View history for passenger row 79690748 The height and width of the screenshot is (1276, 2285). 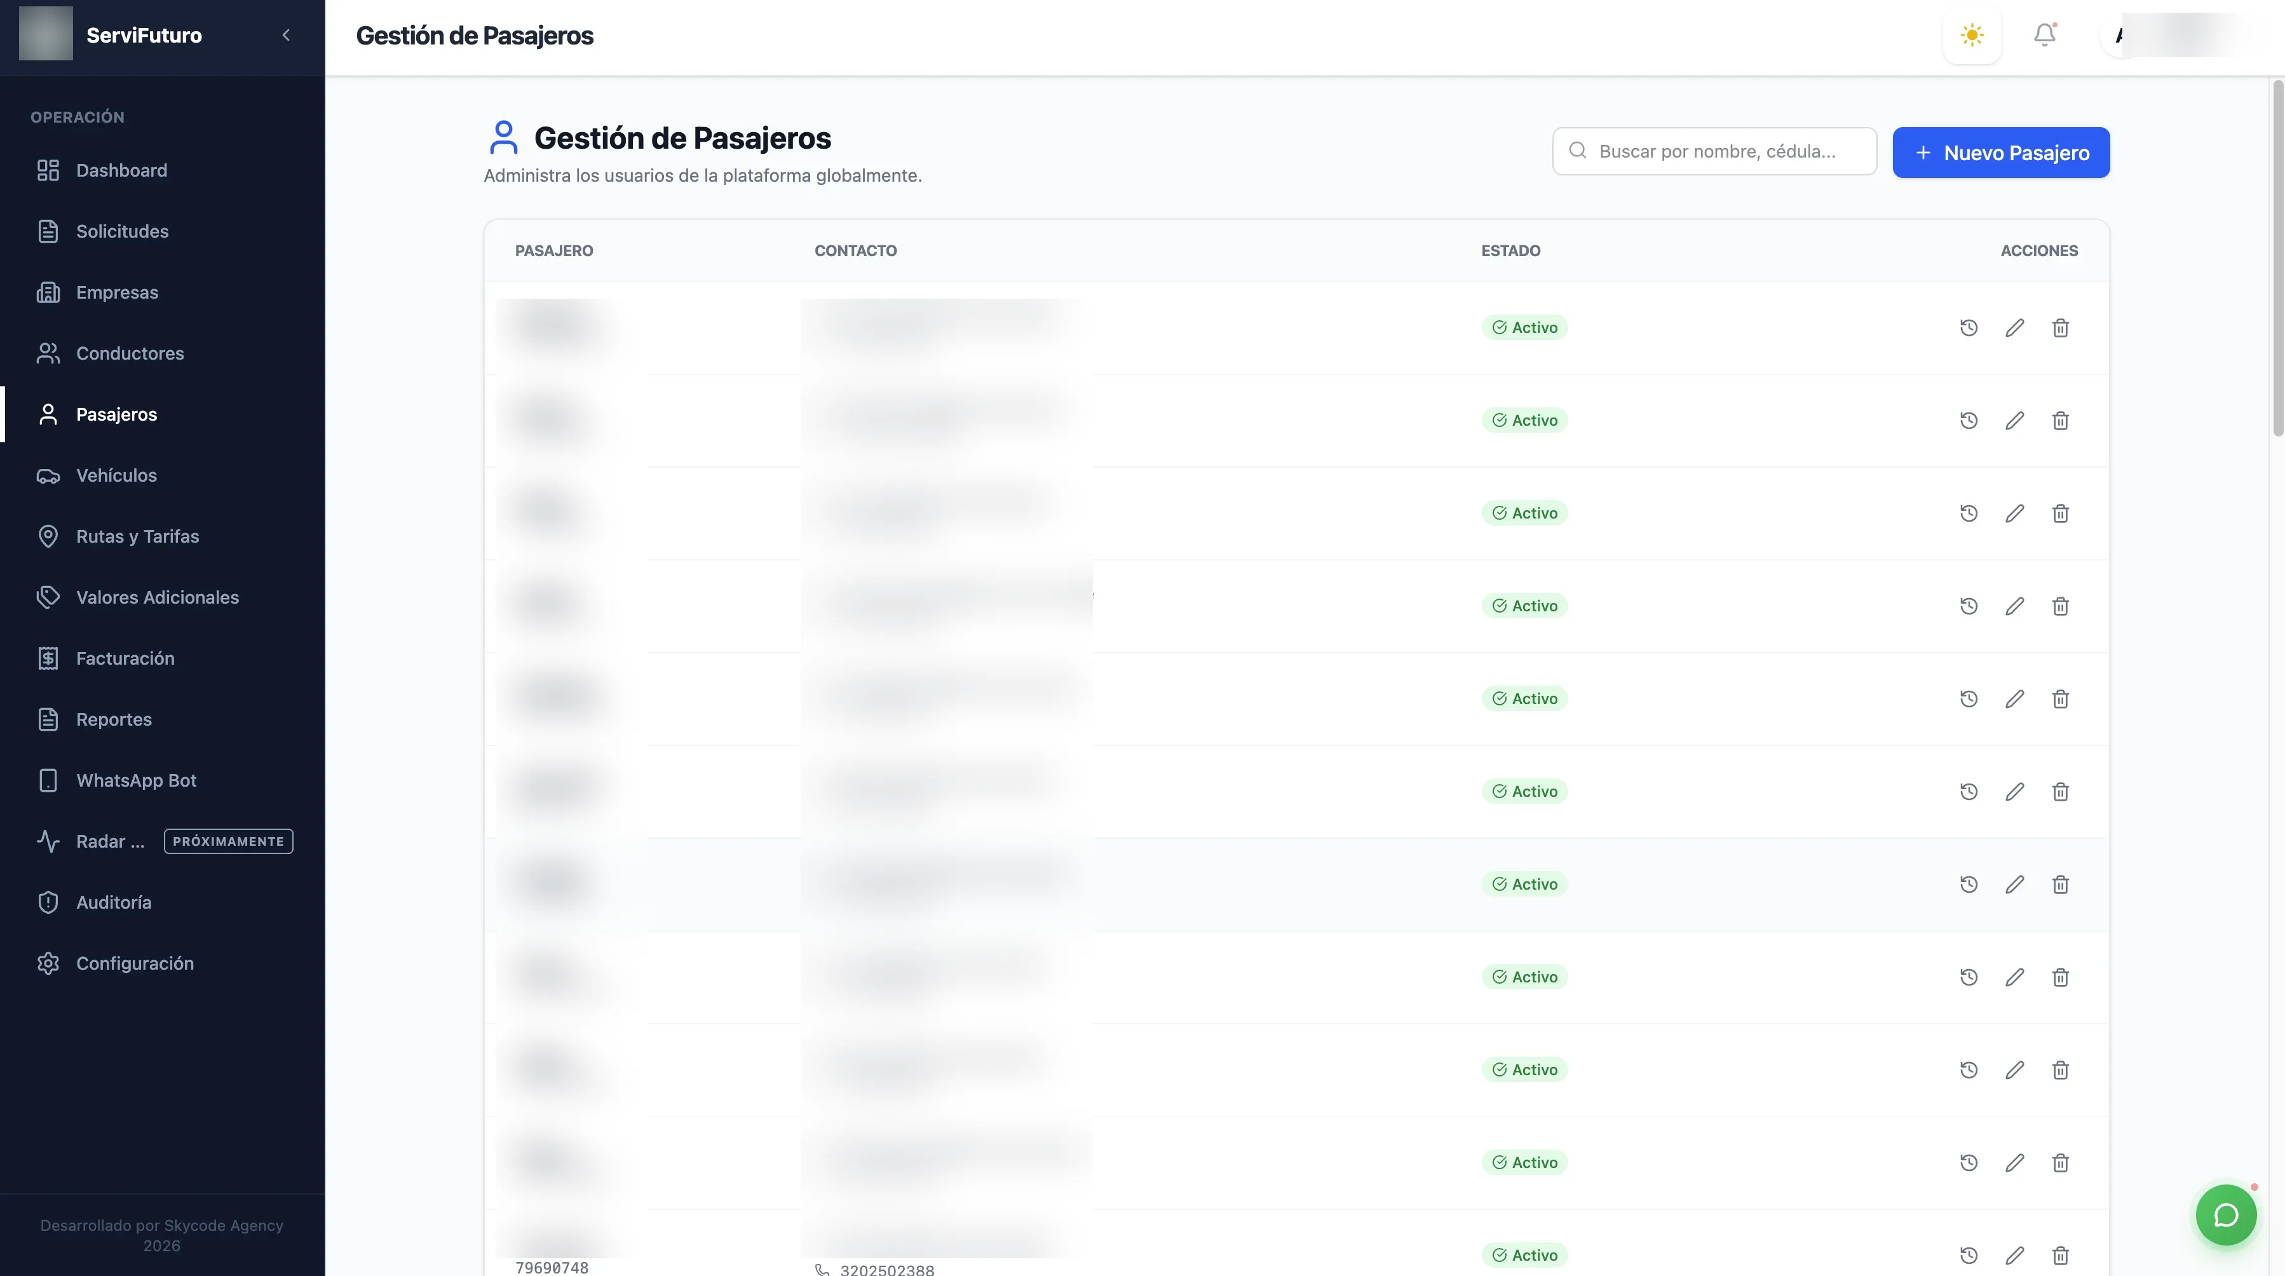(x=1969, y=1256)
